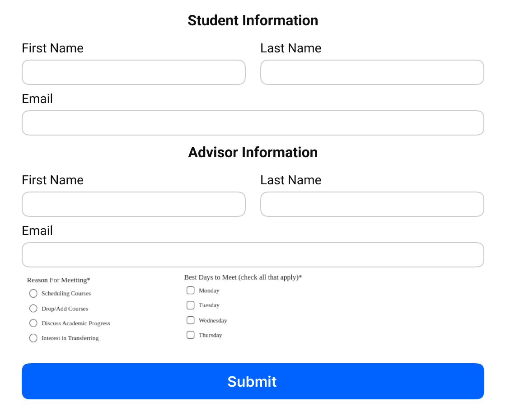This screenshot has height=412, width=506.
Task: Select the Scheduling Courses radio button
Action: (x=33, y=293)
